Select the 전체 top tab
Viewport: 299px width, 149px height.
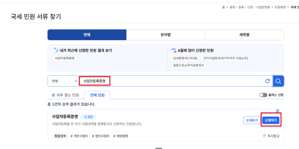tap(87, 35)
